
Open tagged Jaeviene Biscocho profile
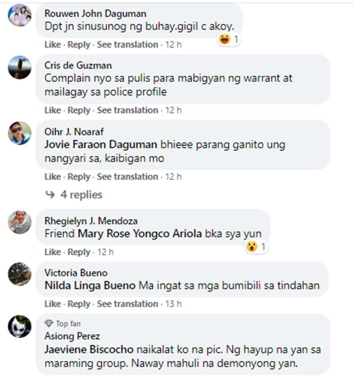pyautogui.click(x=89, y=350)
